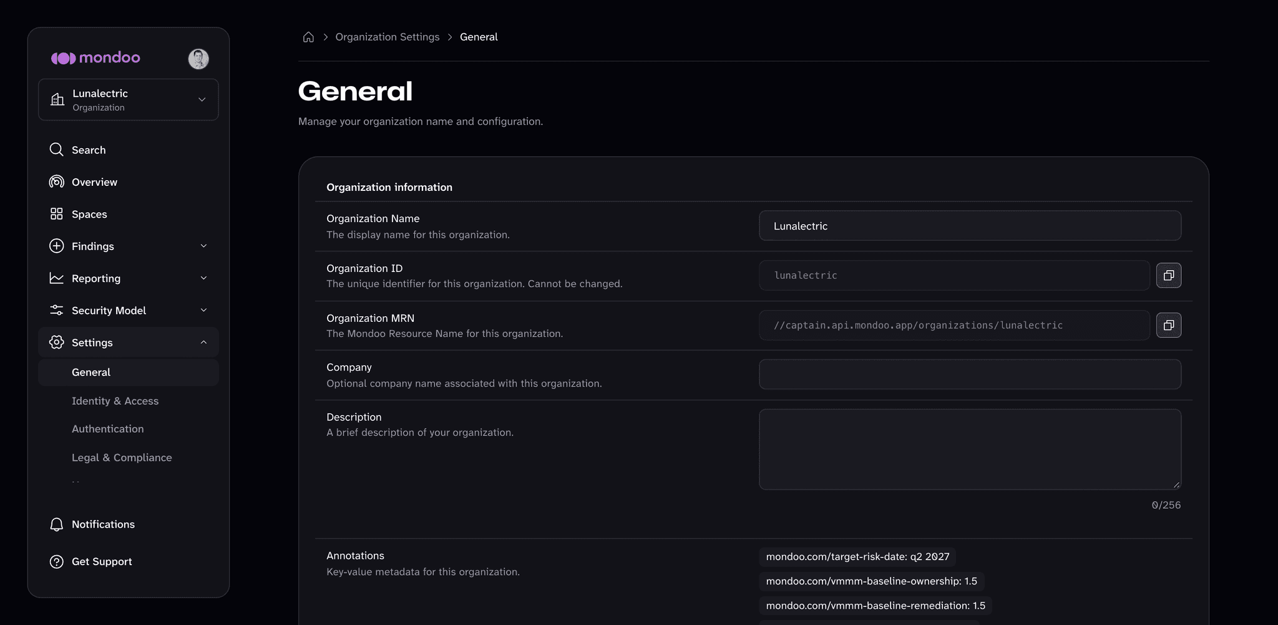Click the organization building icon
Viewport: 1278px width, 625px height.
[57, 99]
